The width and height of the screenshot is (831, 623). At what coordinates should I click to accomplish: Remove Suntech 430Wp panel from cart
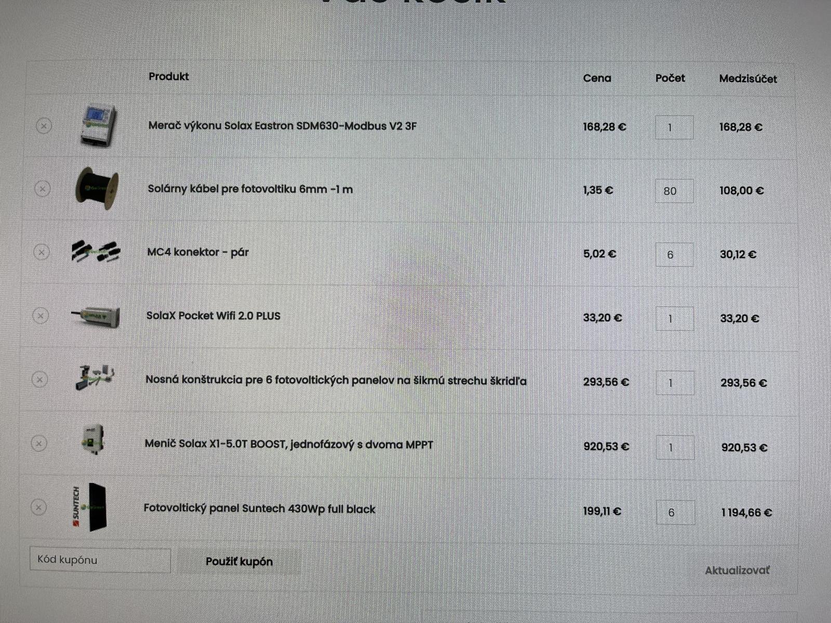pyautogui.click(x=38, y=507)
